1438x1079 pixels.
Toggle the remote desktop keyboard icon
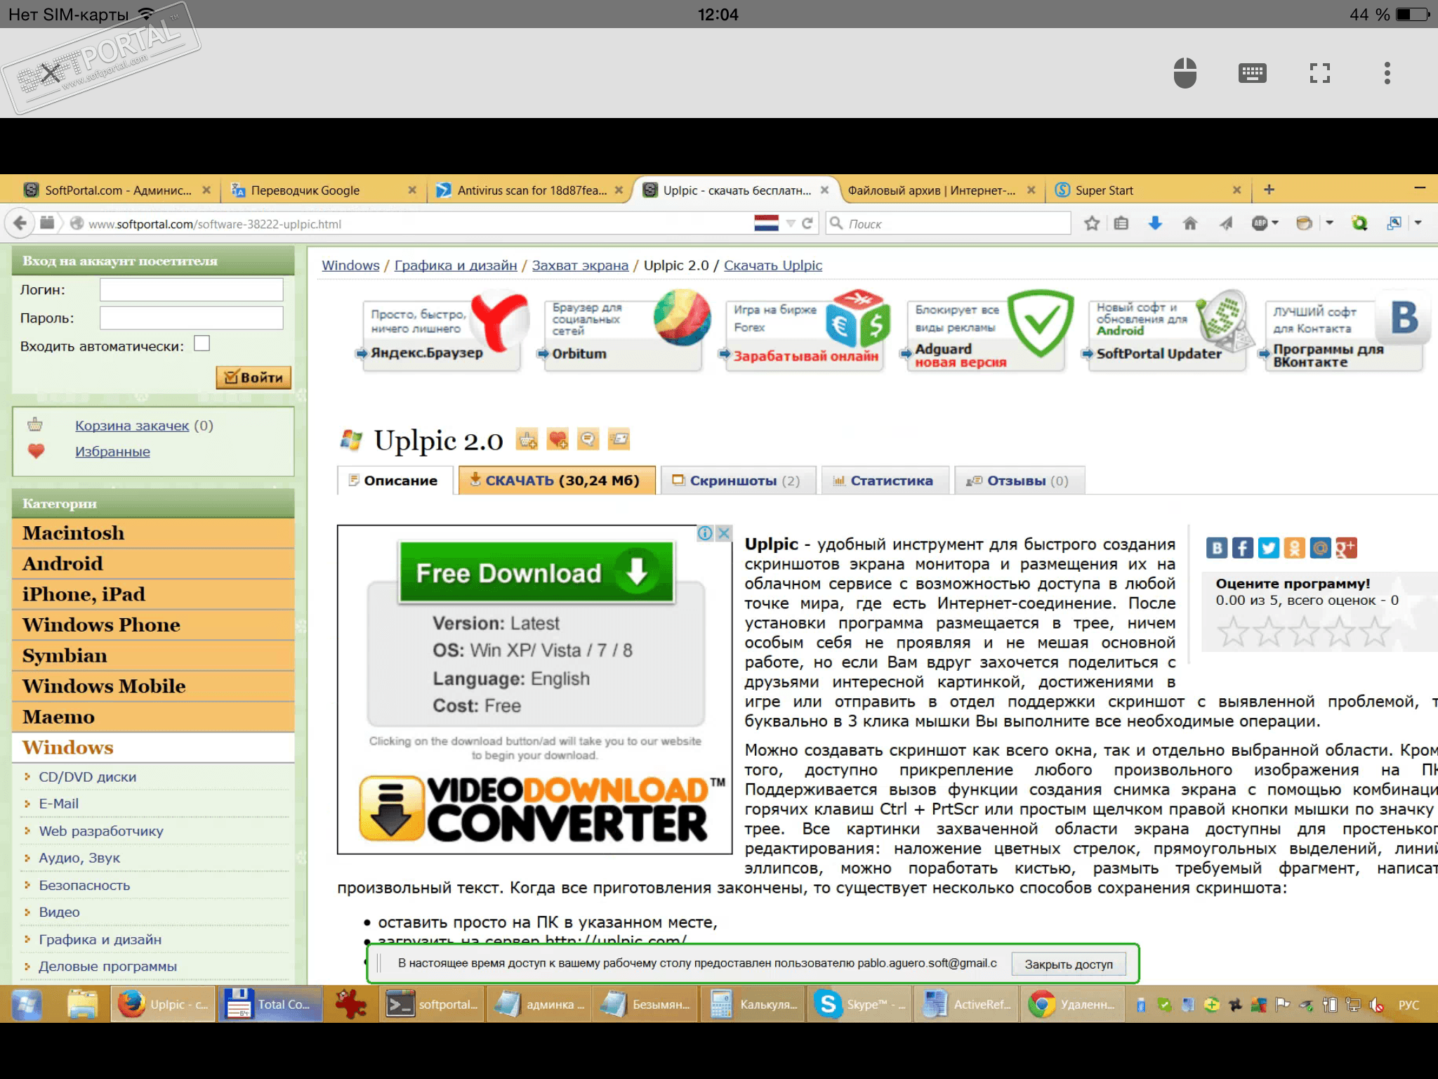pos(1252,73)
